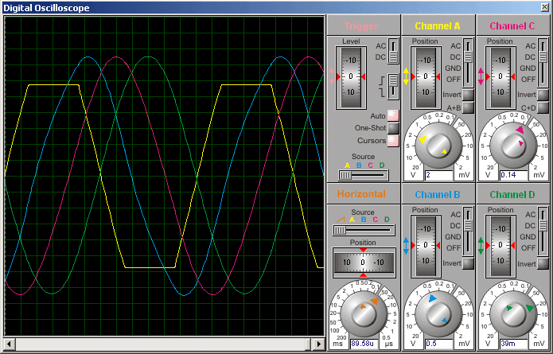Close the Digital Oscilloscope window
The width and height of the screenshot is (553, 354).
(545, 7)
